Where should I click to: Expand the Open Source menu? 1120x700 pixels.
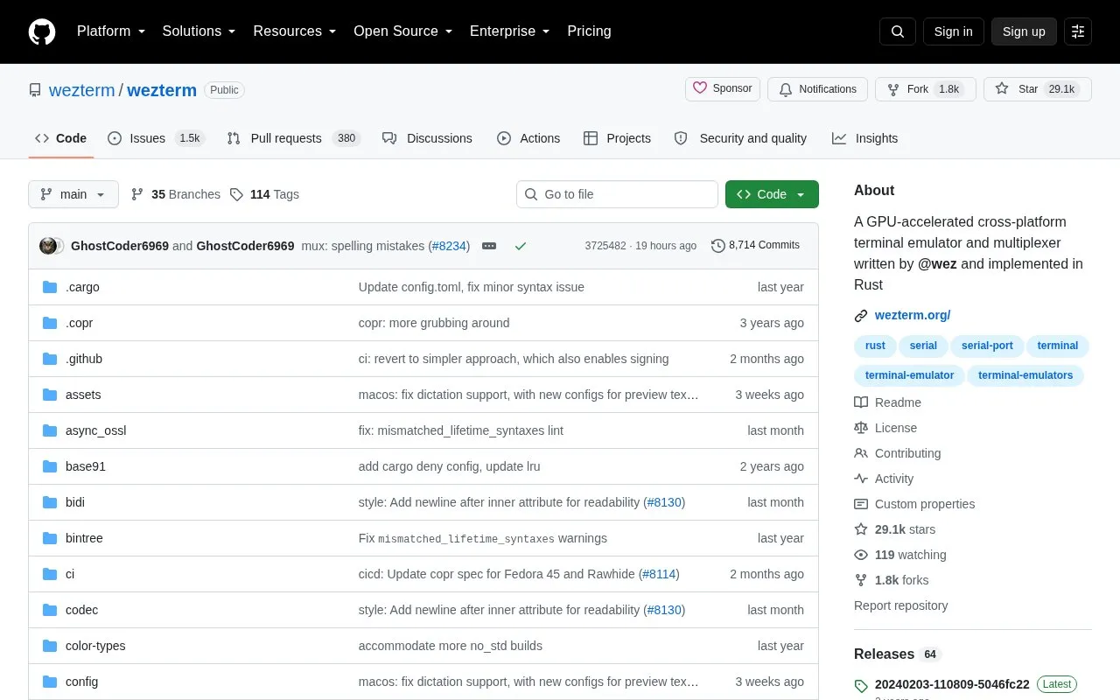[x=403, y=31]
